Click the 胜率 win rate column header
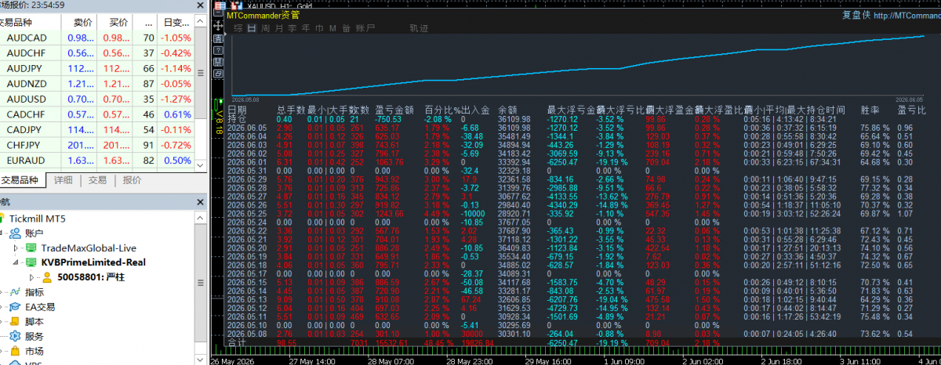The image size is (941, 365). coord(870,110)
